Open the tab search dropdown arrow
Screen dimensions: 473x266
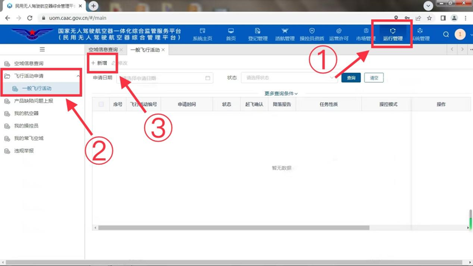point(428,5)
